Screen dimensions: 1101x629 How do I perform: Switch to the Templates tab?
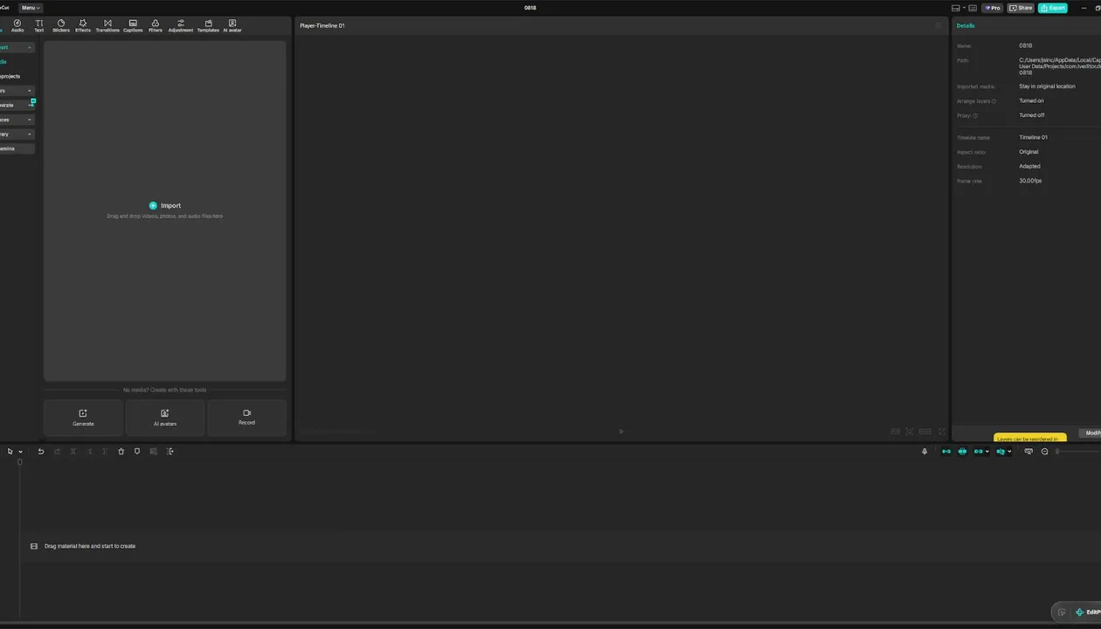pyautogui.click(x=208, y=25)
